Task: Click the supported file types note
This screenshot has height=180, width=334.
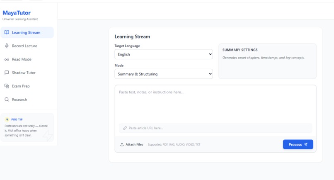Action: point(174,144)
